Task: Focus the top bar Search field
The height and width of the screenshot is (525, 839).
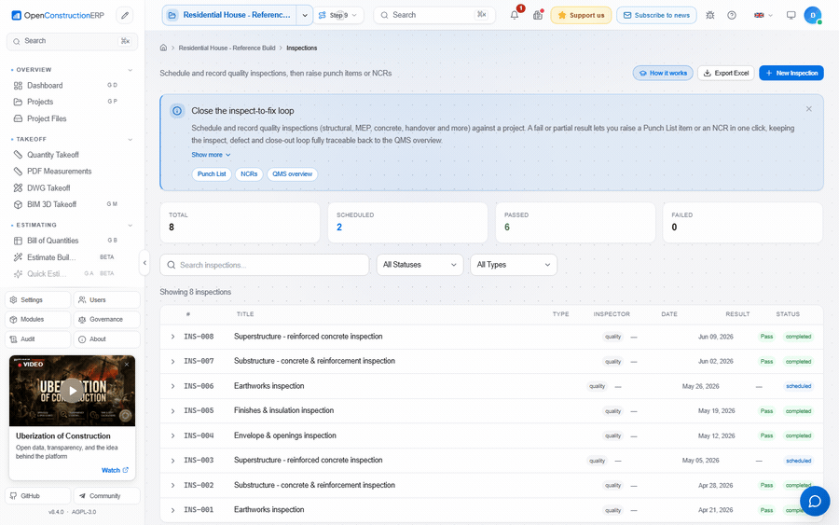Action: 433,15
